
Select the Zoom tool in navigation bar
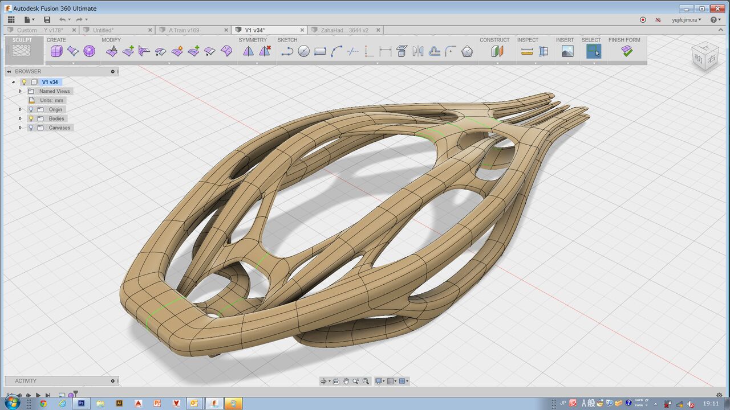(356, 381)
